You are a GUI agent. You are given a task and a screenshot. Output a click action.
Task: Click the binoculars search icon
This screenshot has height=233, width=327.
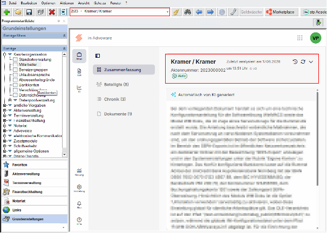point(187,12)
